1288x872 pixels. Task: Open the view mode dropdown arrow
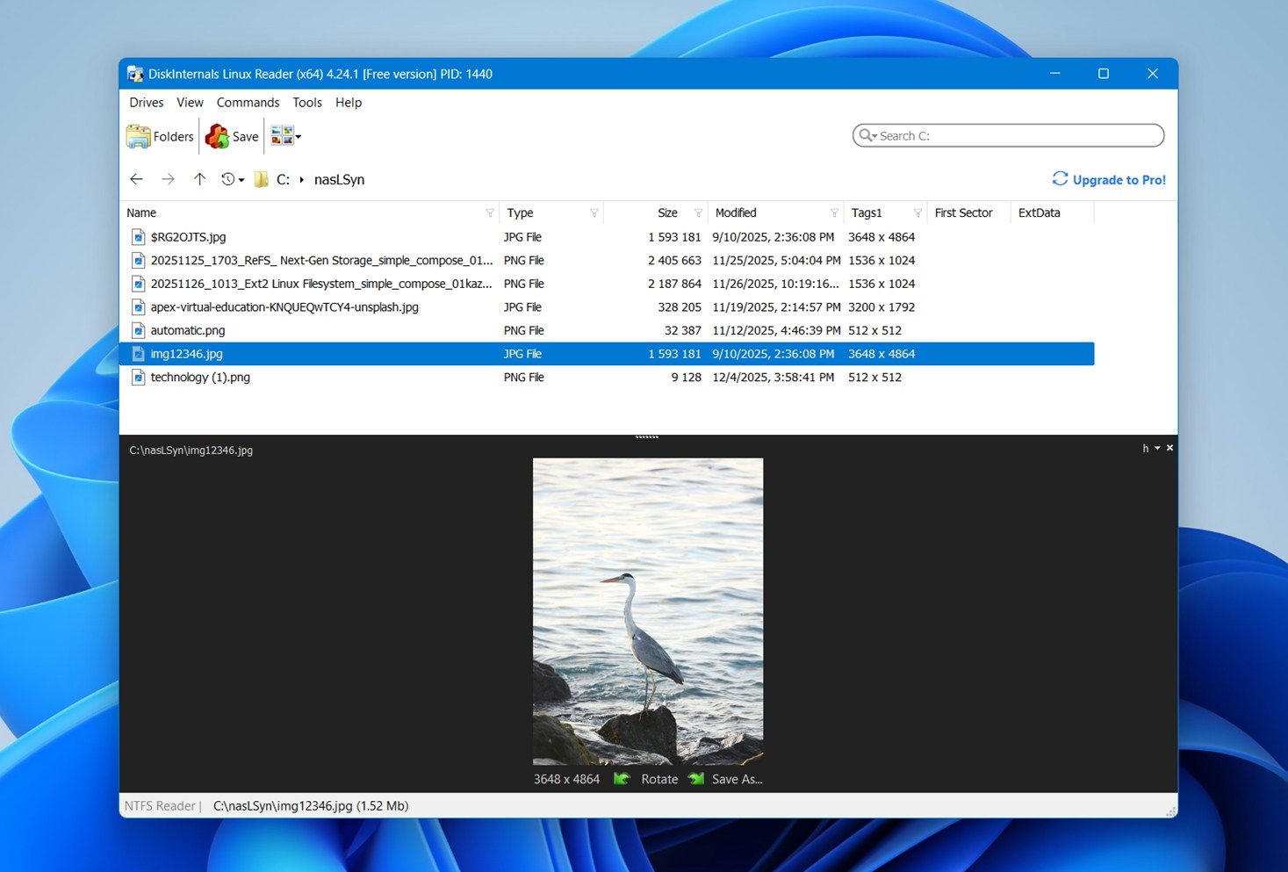(x=297, y=136)
